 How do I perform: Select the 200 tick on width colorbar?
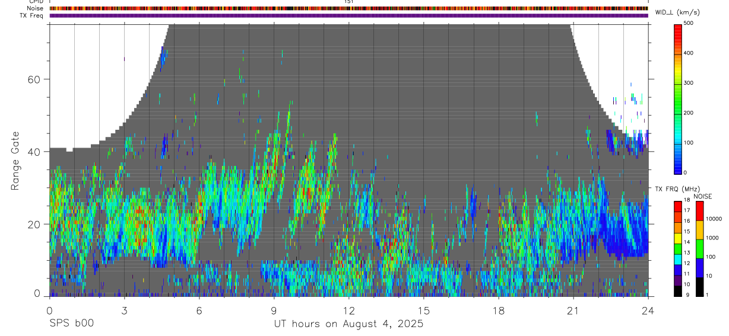(x=689, y=113)
